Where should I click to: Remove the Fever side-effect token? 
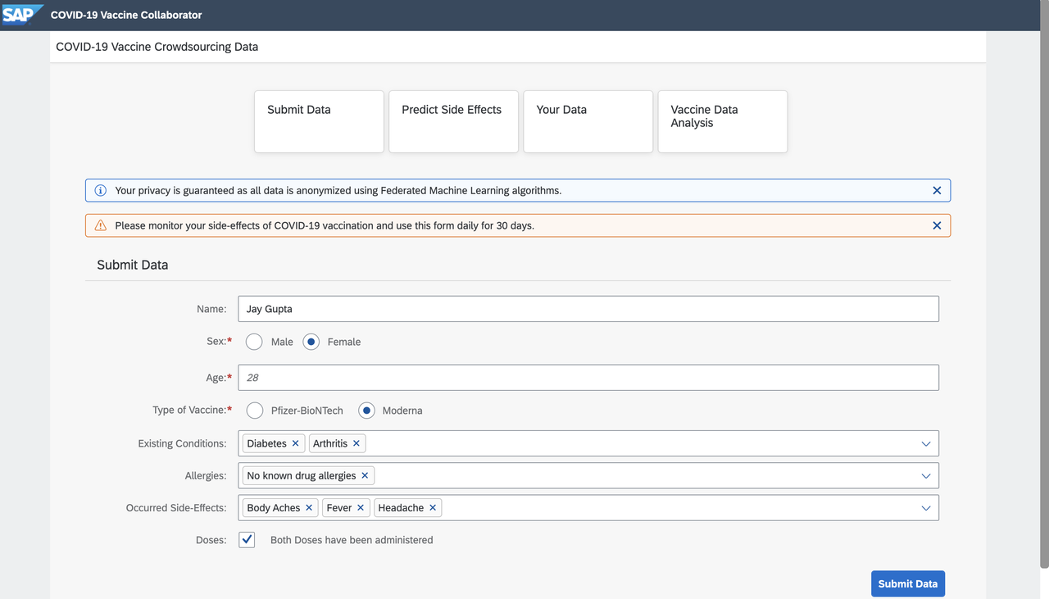pyautogui.click(x=360, y=507)
